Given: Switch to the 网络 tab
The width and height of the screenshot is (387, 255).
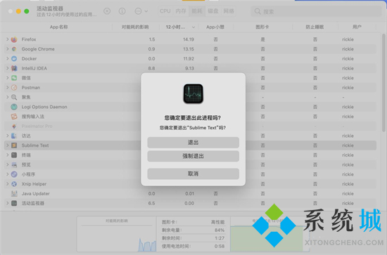Looking at the screenshot, I should click(x=229, y=11).
